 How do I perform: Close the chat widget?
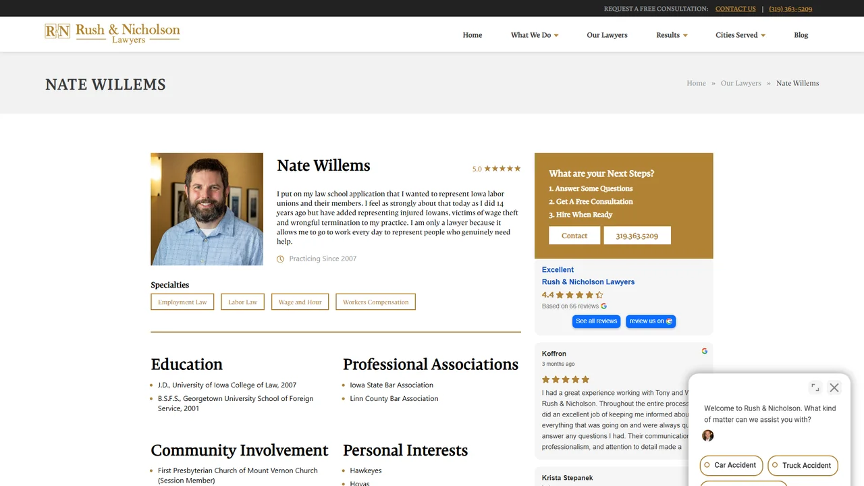click(834, 387)
